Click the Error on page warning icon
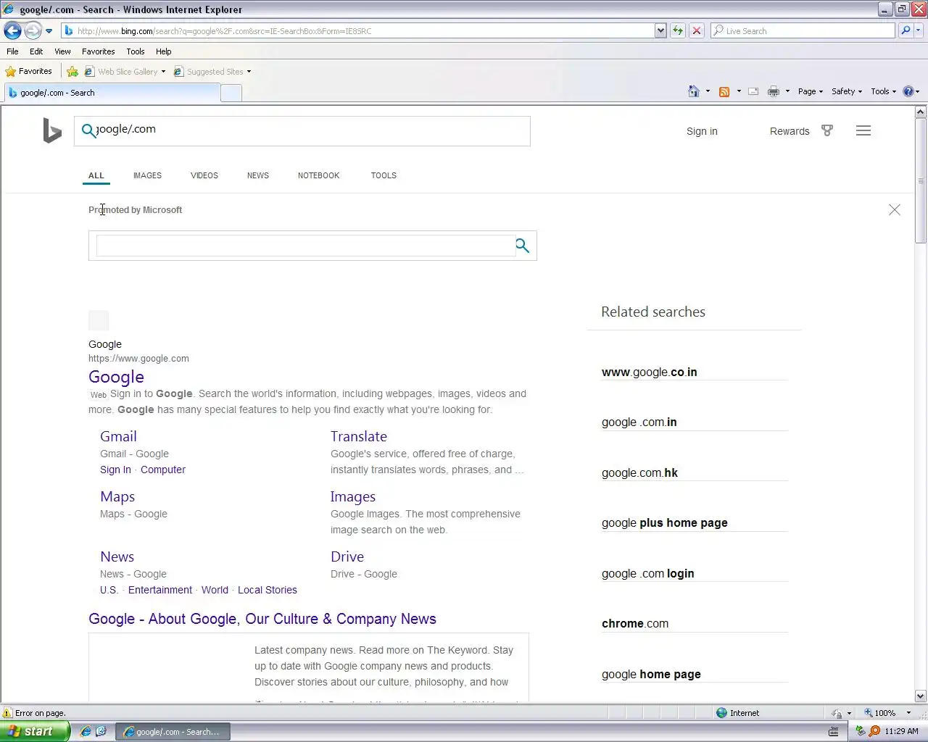Viewport: 928px width, 742px height. (8, 713)
